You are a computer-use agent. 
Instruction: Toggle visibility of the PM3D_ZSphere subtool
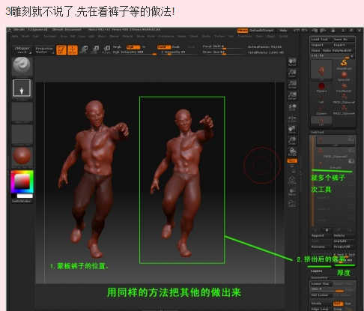coord(351,150)
